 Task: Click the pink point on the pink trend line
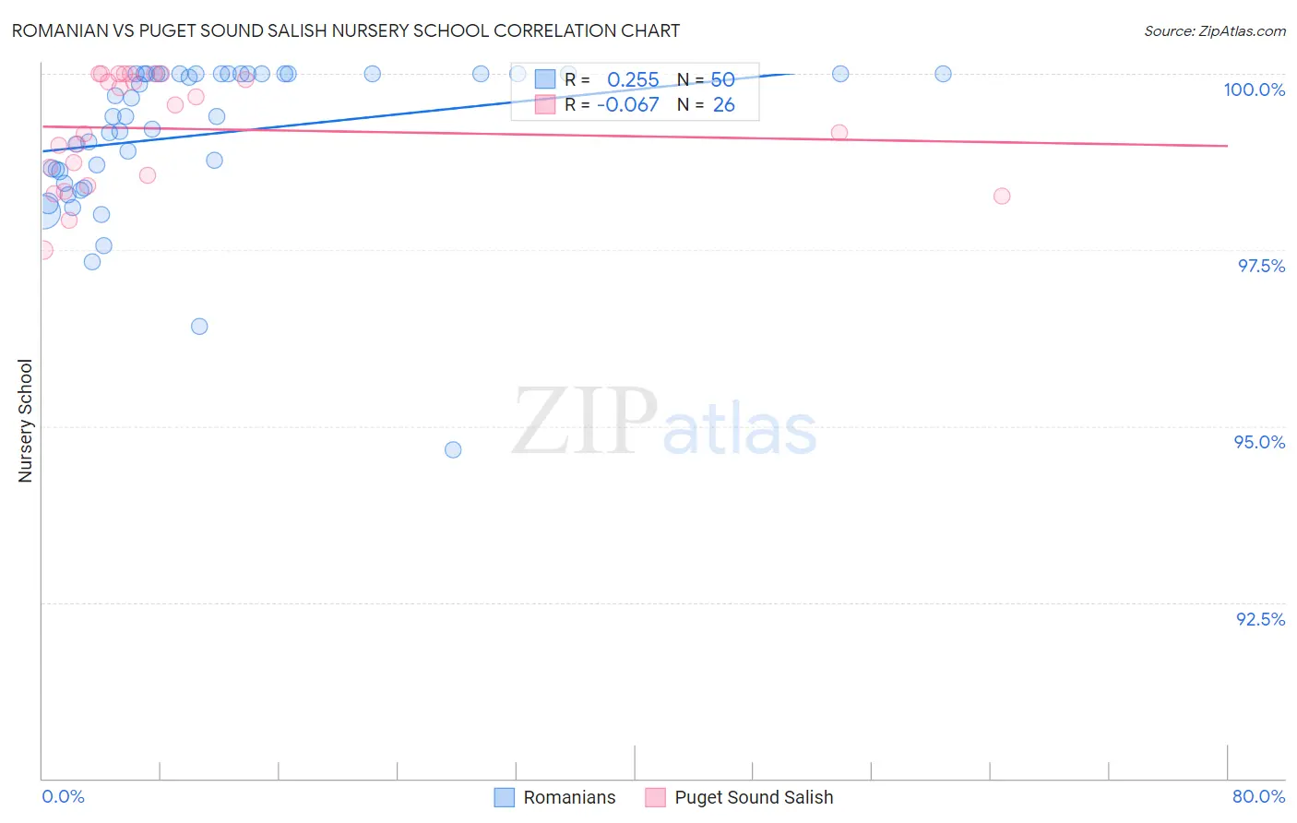839,133
